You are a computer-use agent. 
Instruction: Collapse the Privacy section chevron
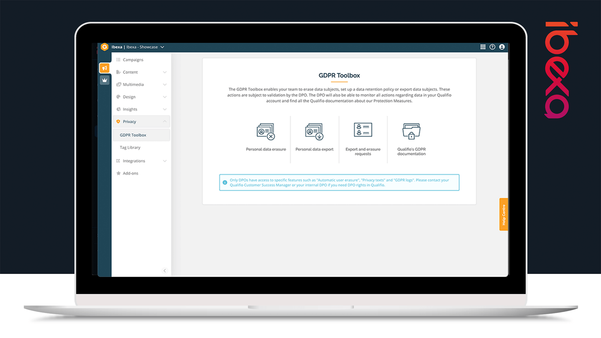(x=165, y=122)
